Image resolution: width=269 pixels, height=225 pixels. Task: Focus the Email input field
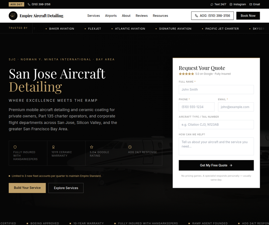click(236, 107)
